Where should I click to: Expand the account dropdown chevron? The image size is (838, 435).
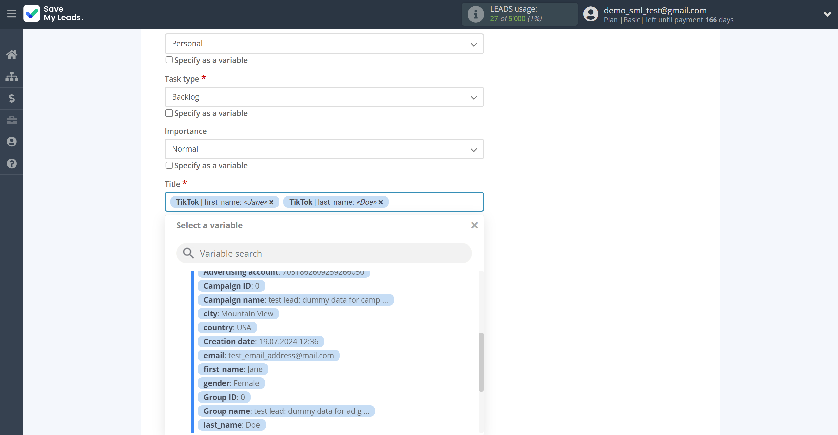[x=827, y=14]
